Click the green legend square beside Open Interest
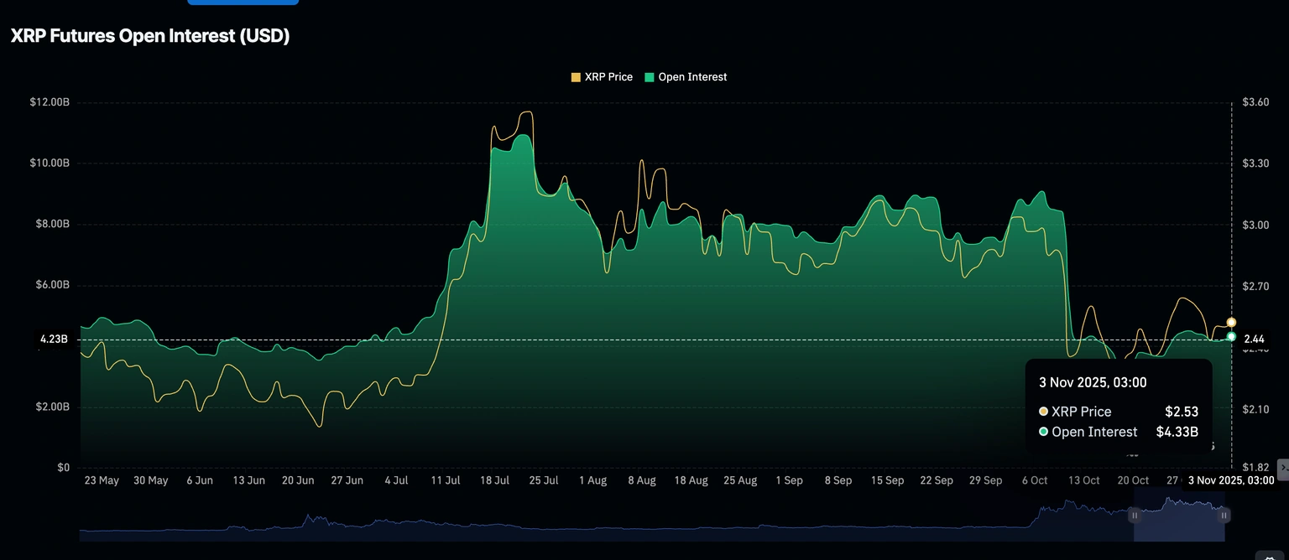 650,77
